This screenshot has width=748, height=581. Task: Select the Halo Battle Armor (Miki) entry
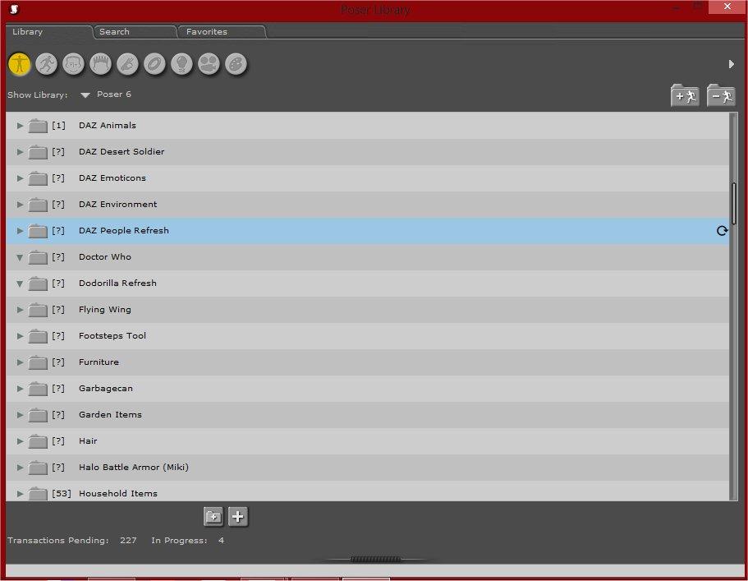(x=367, y=467)
